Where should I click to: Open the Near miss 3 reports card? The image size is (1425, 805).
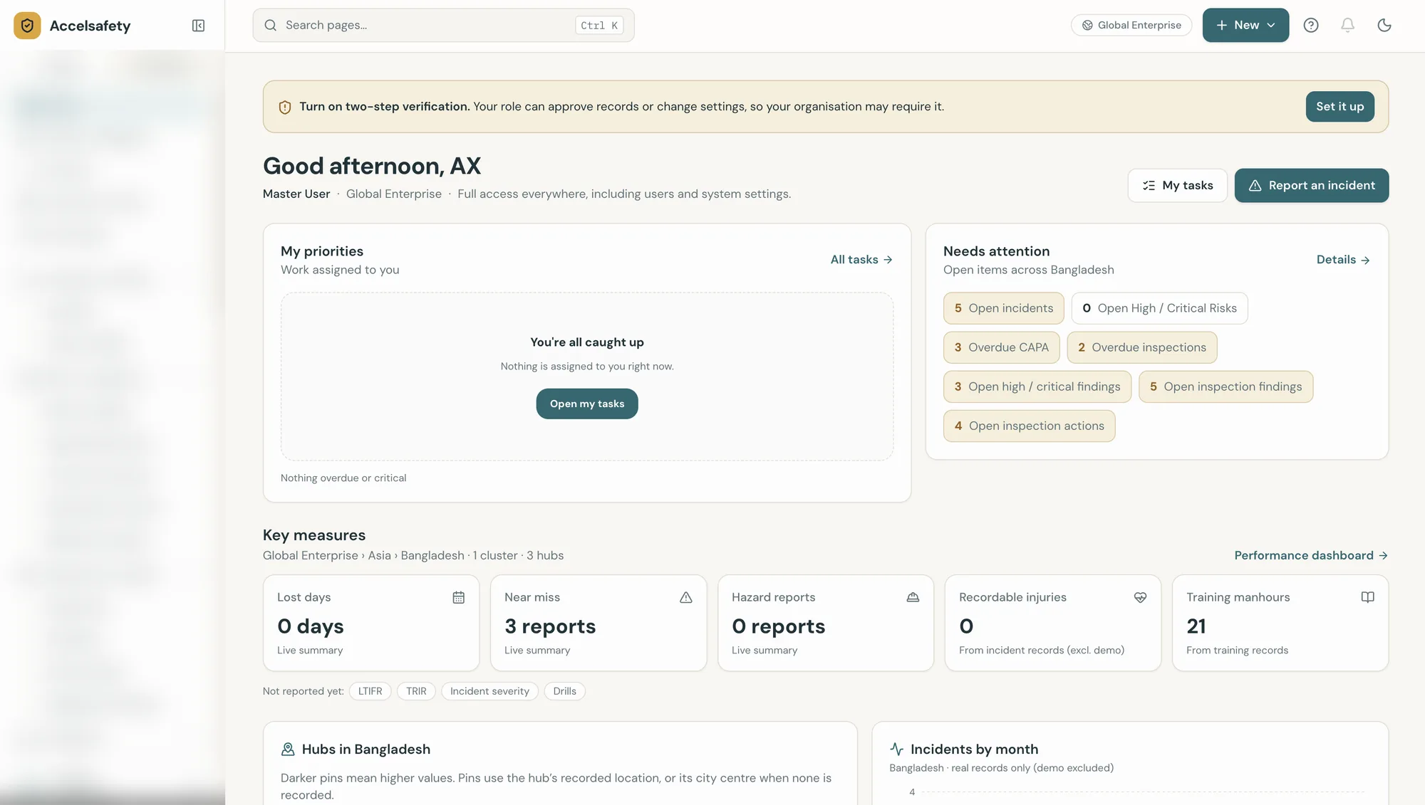tap(598, 623)
